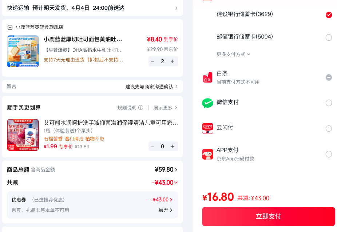Screen dimensions: 337x232
Task: Open 展示更多 recommended items
Action: pos(165,108)
